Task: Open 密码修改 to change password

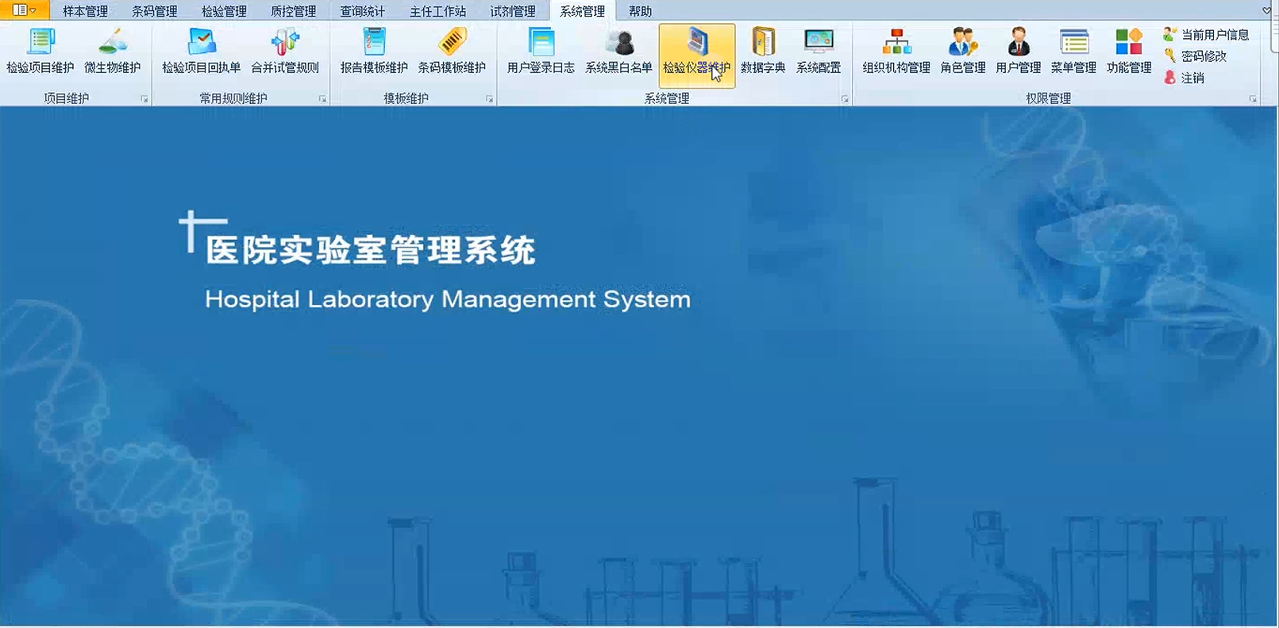Action: tap(1196, 56)
